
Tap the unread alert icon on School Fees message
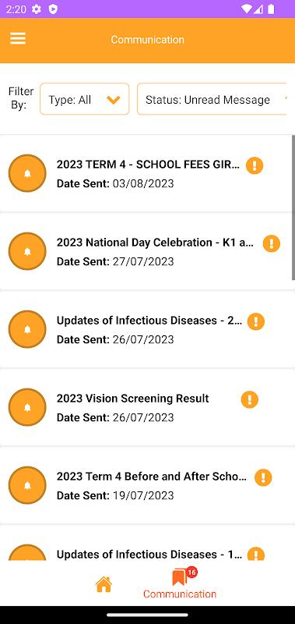click(x=255, y=165)
